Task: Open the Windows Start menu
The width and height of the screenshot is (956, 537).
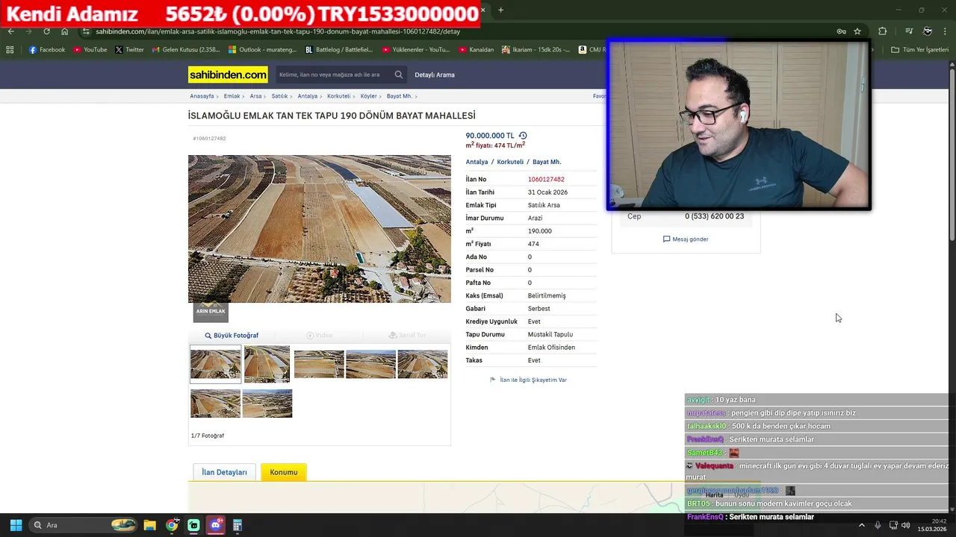Action: (16, 525)
